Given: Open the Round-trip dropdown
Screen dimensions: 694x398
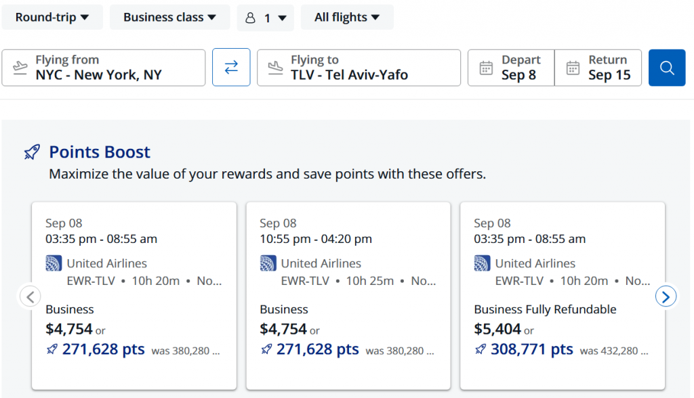Looking at the screenshot, I should pyautogui.click(x=52, y=17).
